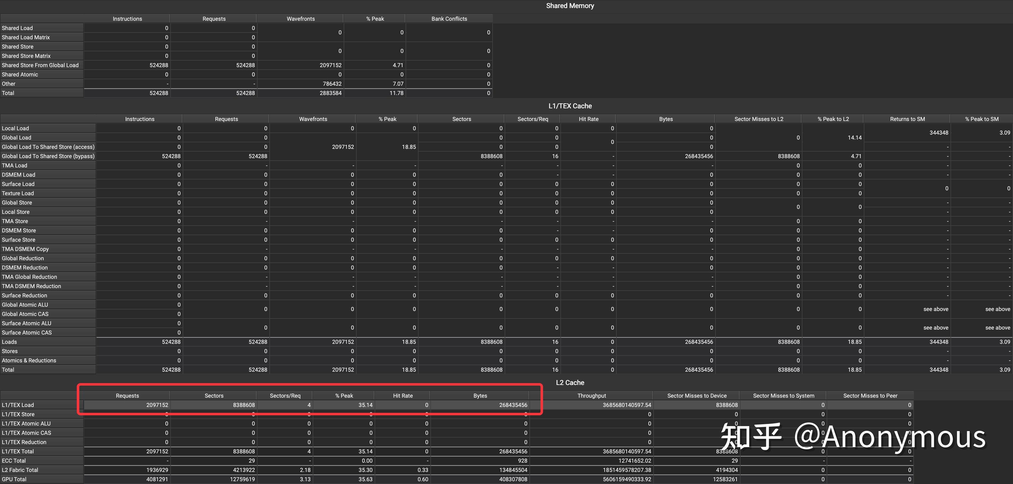Viewport: 1013px width, 484px height.
Task: Click the Hit Rate header in L1/TEX Cache
Action: (588, 119)
